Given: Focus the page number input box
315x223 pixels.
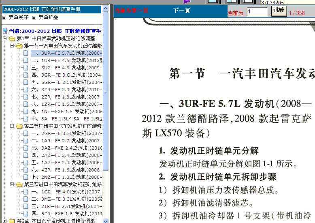Looking at the screenshot, I should [x=258, y=12].
